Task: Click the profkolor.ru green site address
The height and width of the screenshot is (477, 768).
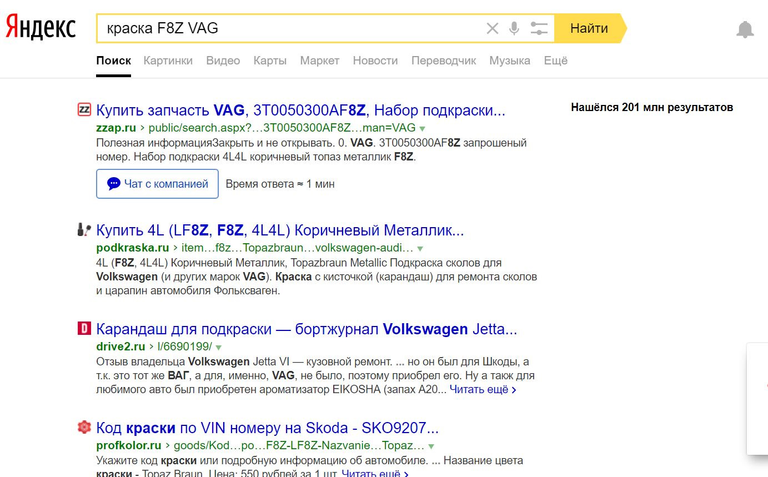Action: point(129,445)
